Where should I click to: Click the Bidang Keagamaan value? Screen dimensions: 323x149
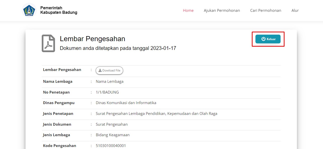(112, 135)
